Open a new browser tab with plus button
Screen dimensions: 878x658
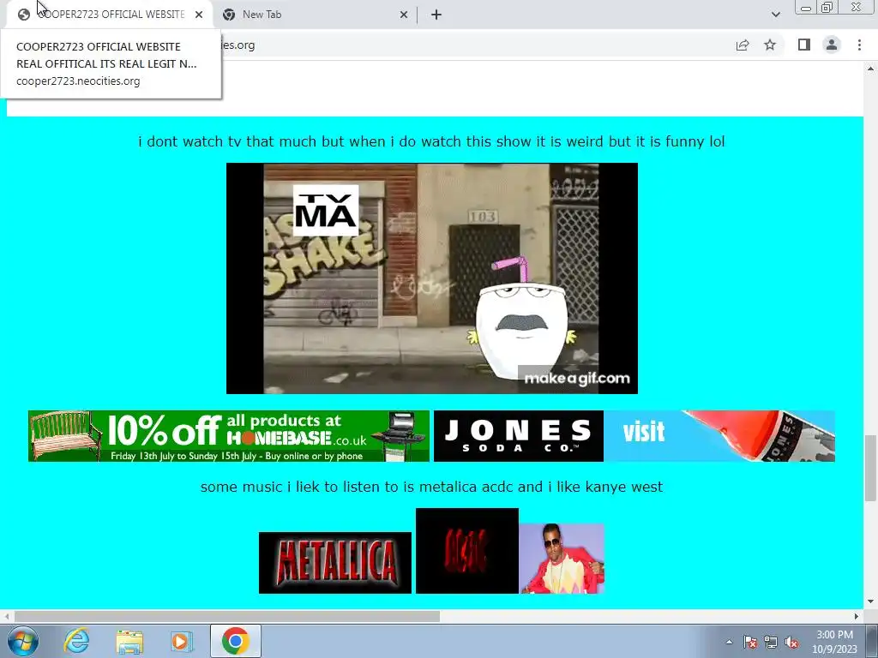pyautogui.click(x=436, y=15)
